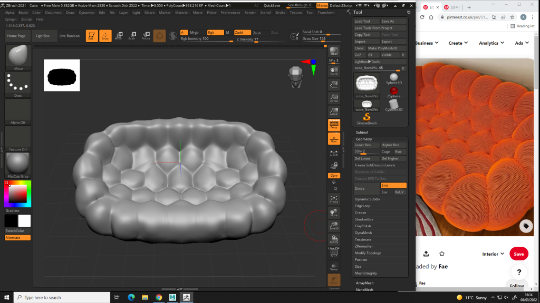The image size is (540, 303).
Task: Select the Rotate transform tool in top shelf
Action: point(146,36)
